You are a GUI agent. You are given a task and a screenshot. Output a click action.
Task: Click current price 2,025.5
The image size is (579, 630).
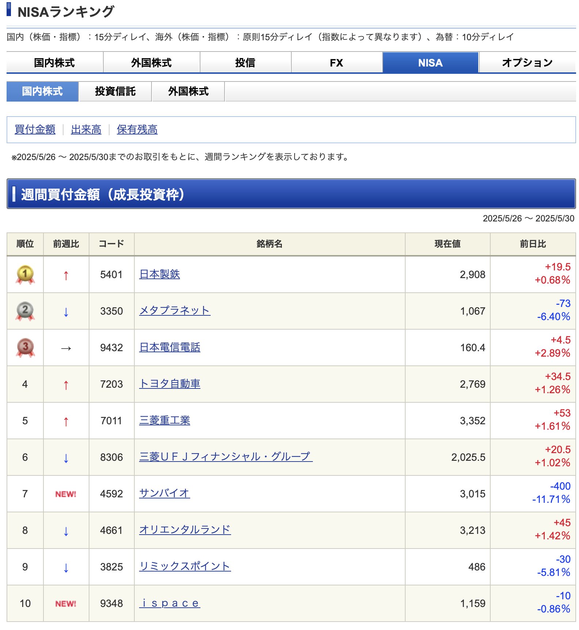tap(468, 457)
